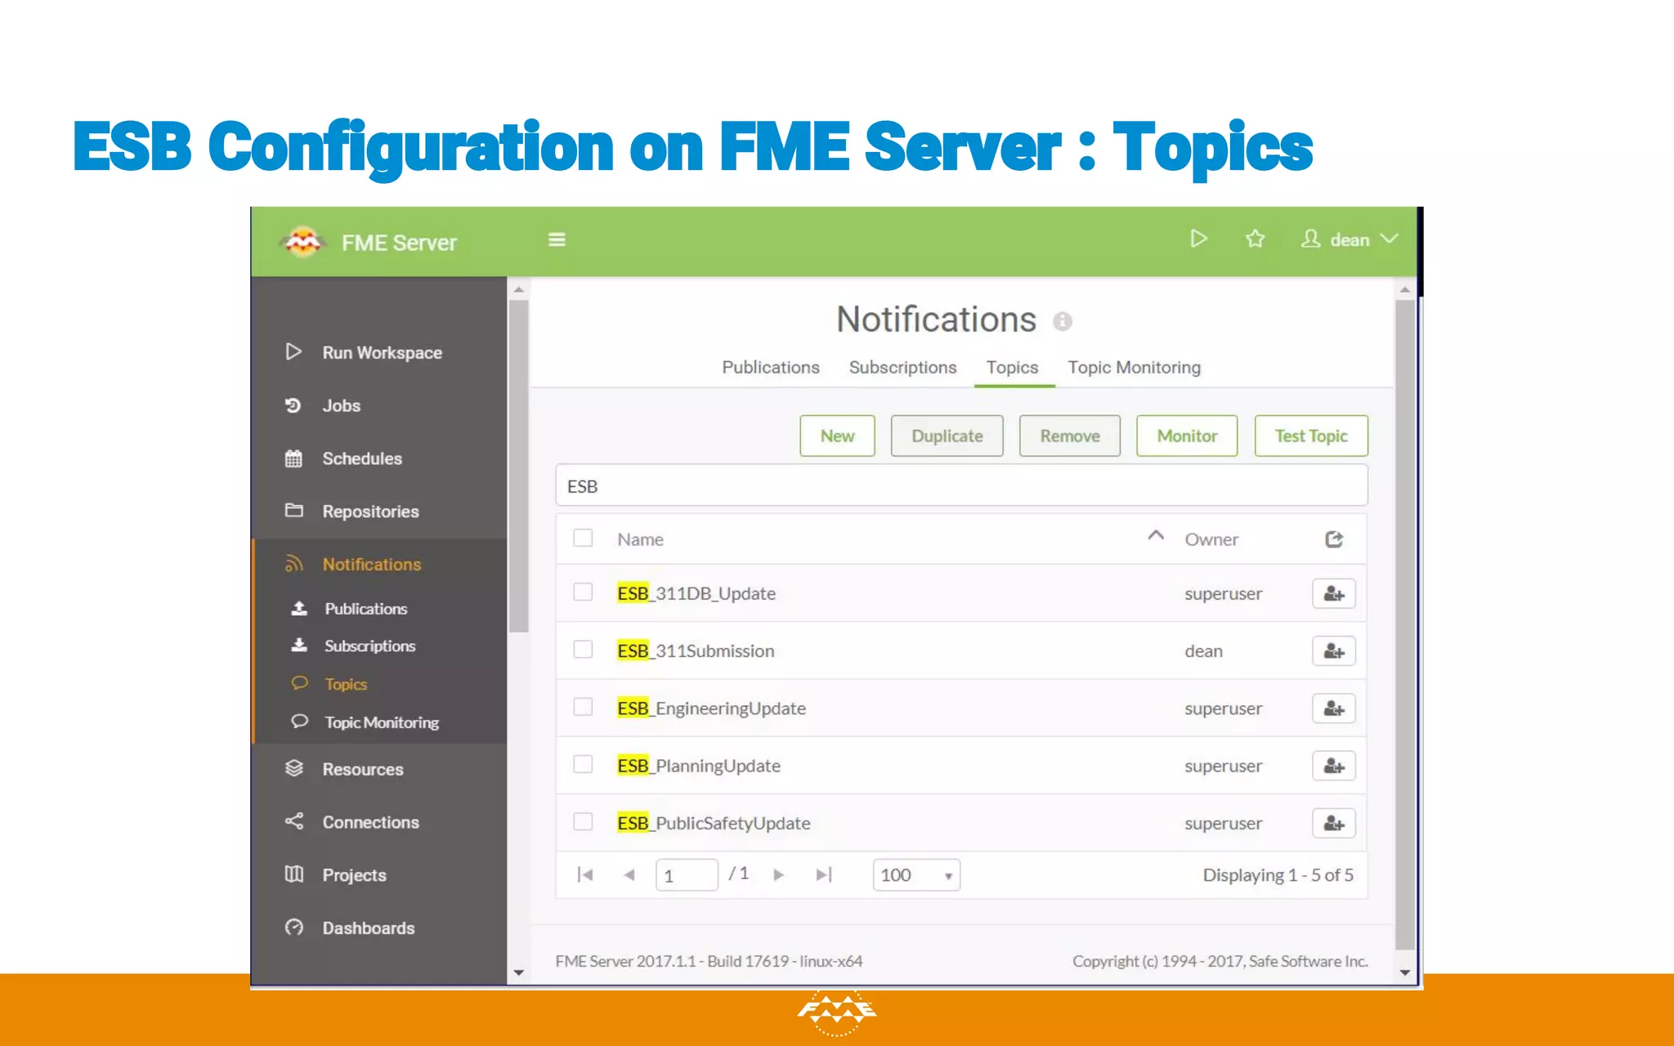The width and height of the screenshot is (1674, 1046).
Task: Share ESB_EngineeringUpdate via add-user icon
Action: (1334, 709)
